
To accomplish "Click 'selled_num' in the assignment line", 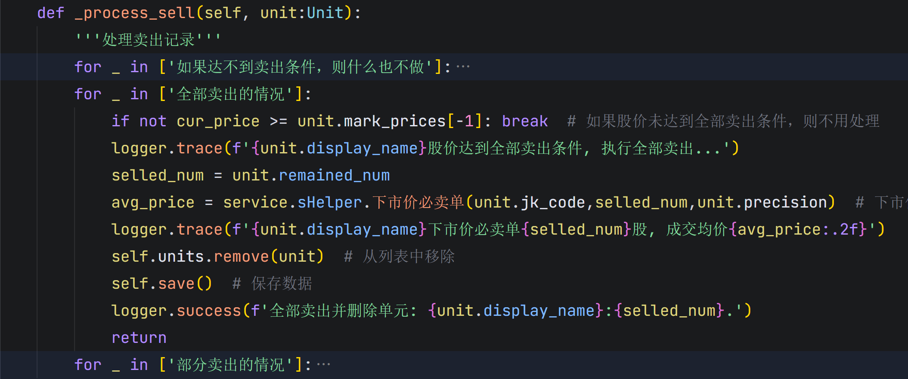I will click(x=158, y=175).
